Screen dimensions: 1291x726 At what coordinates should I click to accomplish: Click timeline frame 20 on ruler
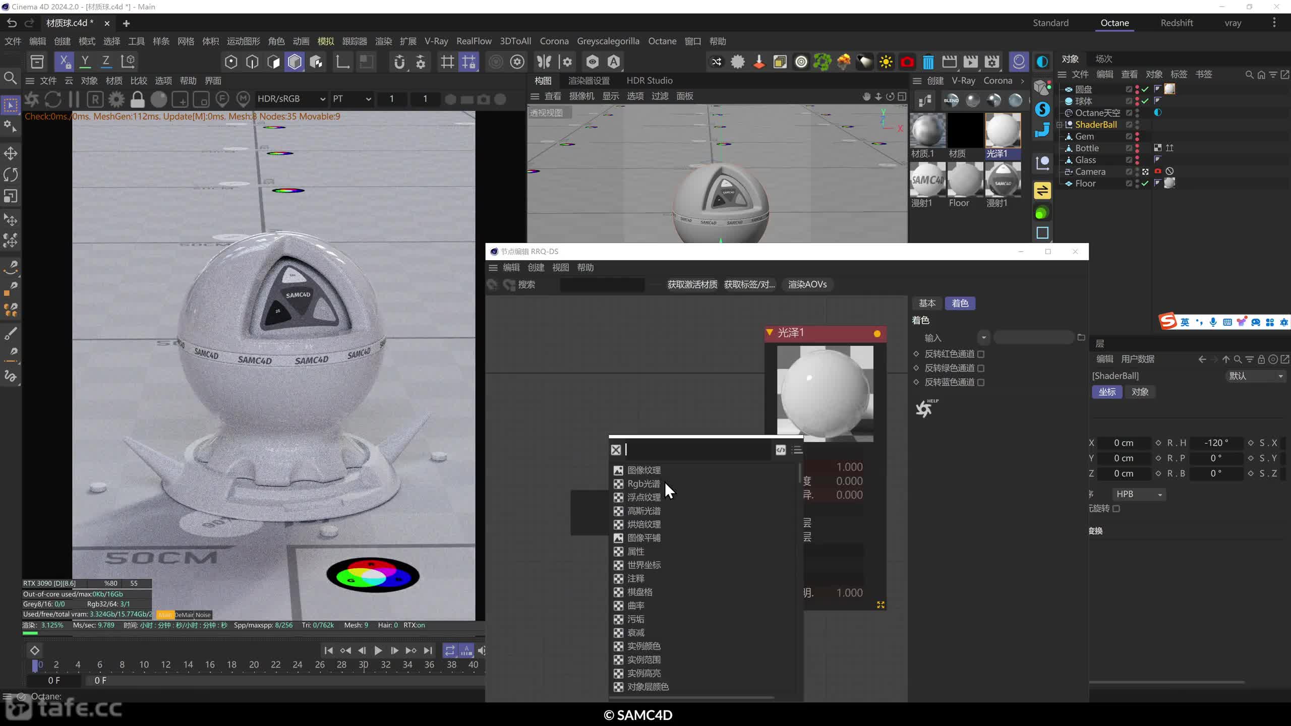(x=254, y=664)
